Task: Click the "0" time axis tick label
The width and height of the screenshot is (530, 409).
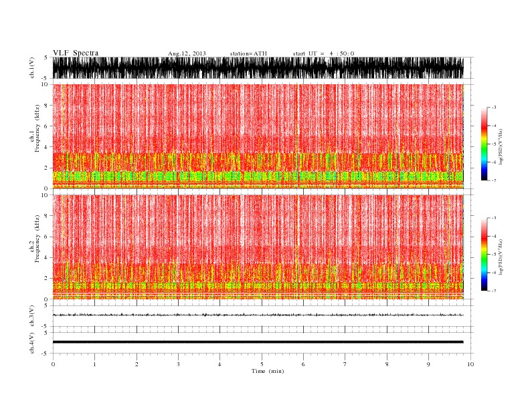Action: tap(53, 364)
